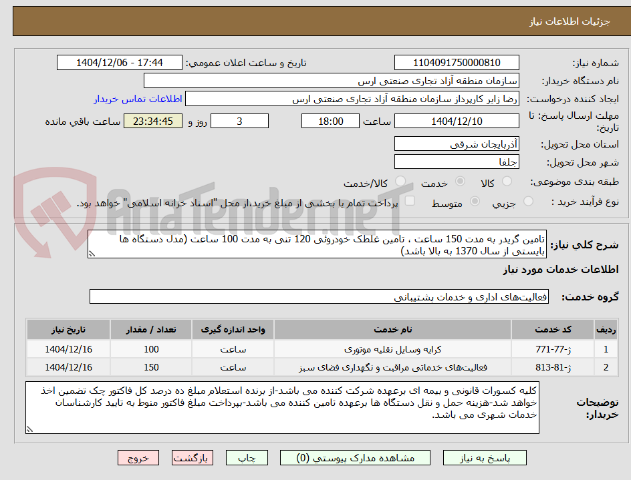Select the متوسط purchase type radio
The width and height of the screenshot is (631, 480).
[x=475, y=201]
